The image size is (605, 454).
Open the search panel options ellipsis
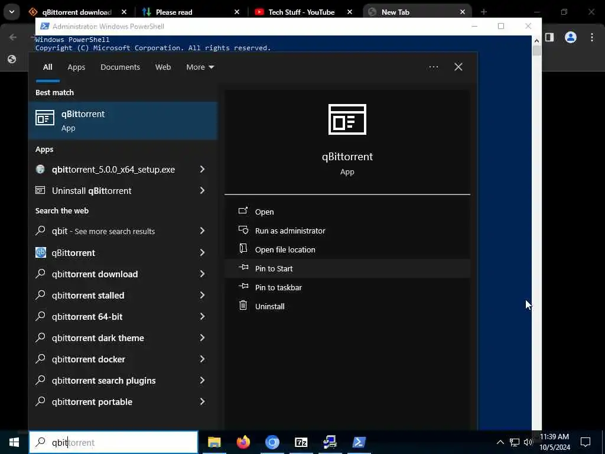click(433, 67)
